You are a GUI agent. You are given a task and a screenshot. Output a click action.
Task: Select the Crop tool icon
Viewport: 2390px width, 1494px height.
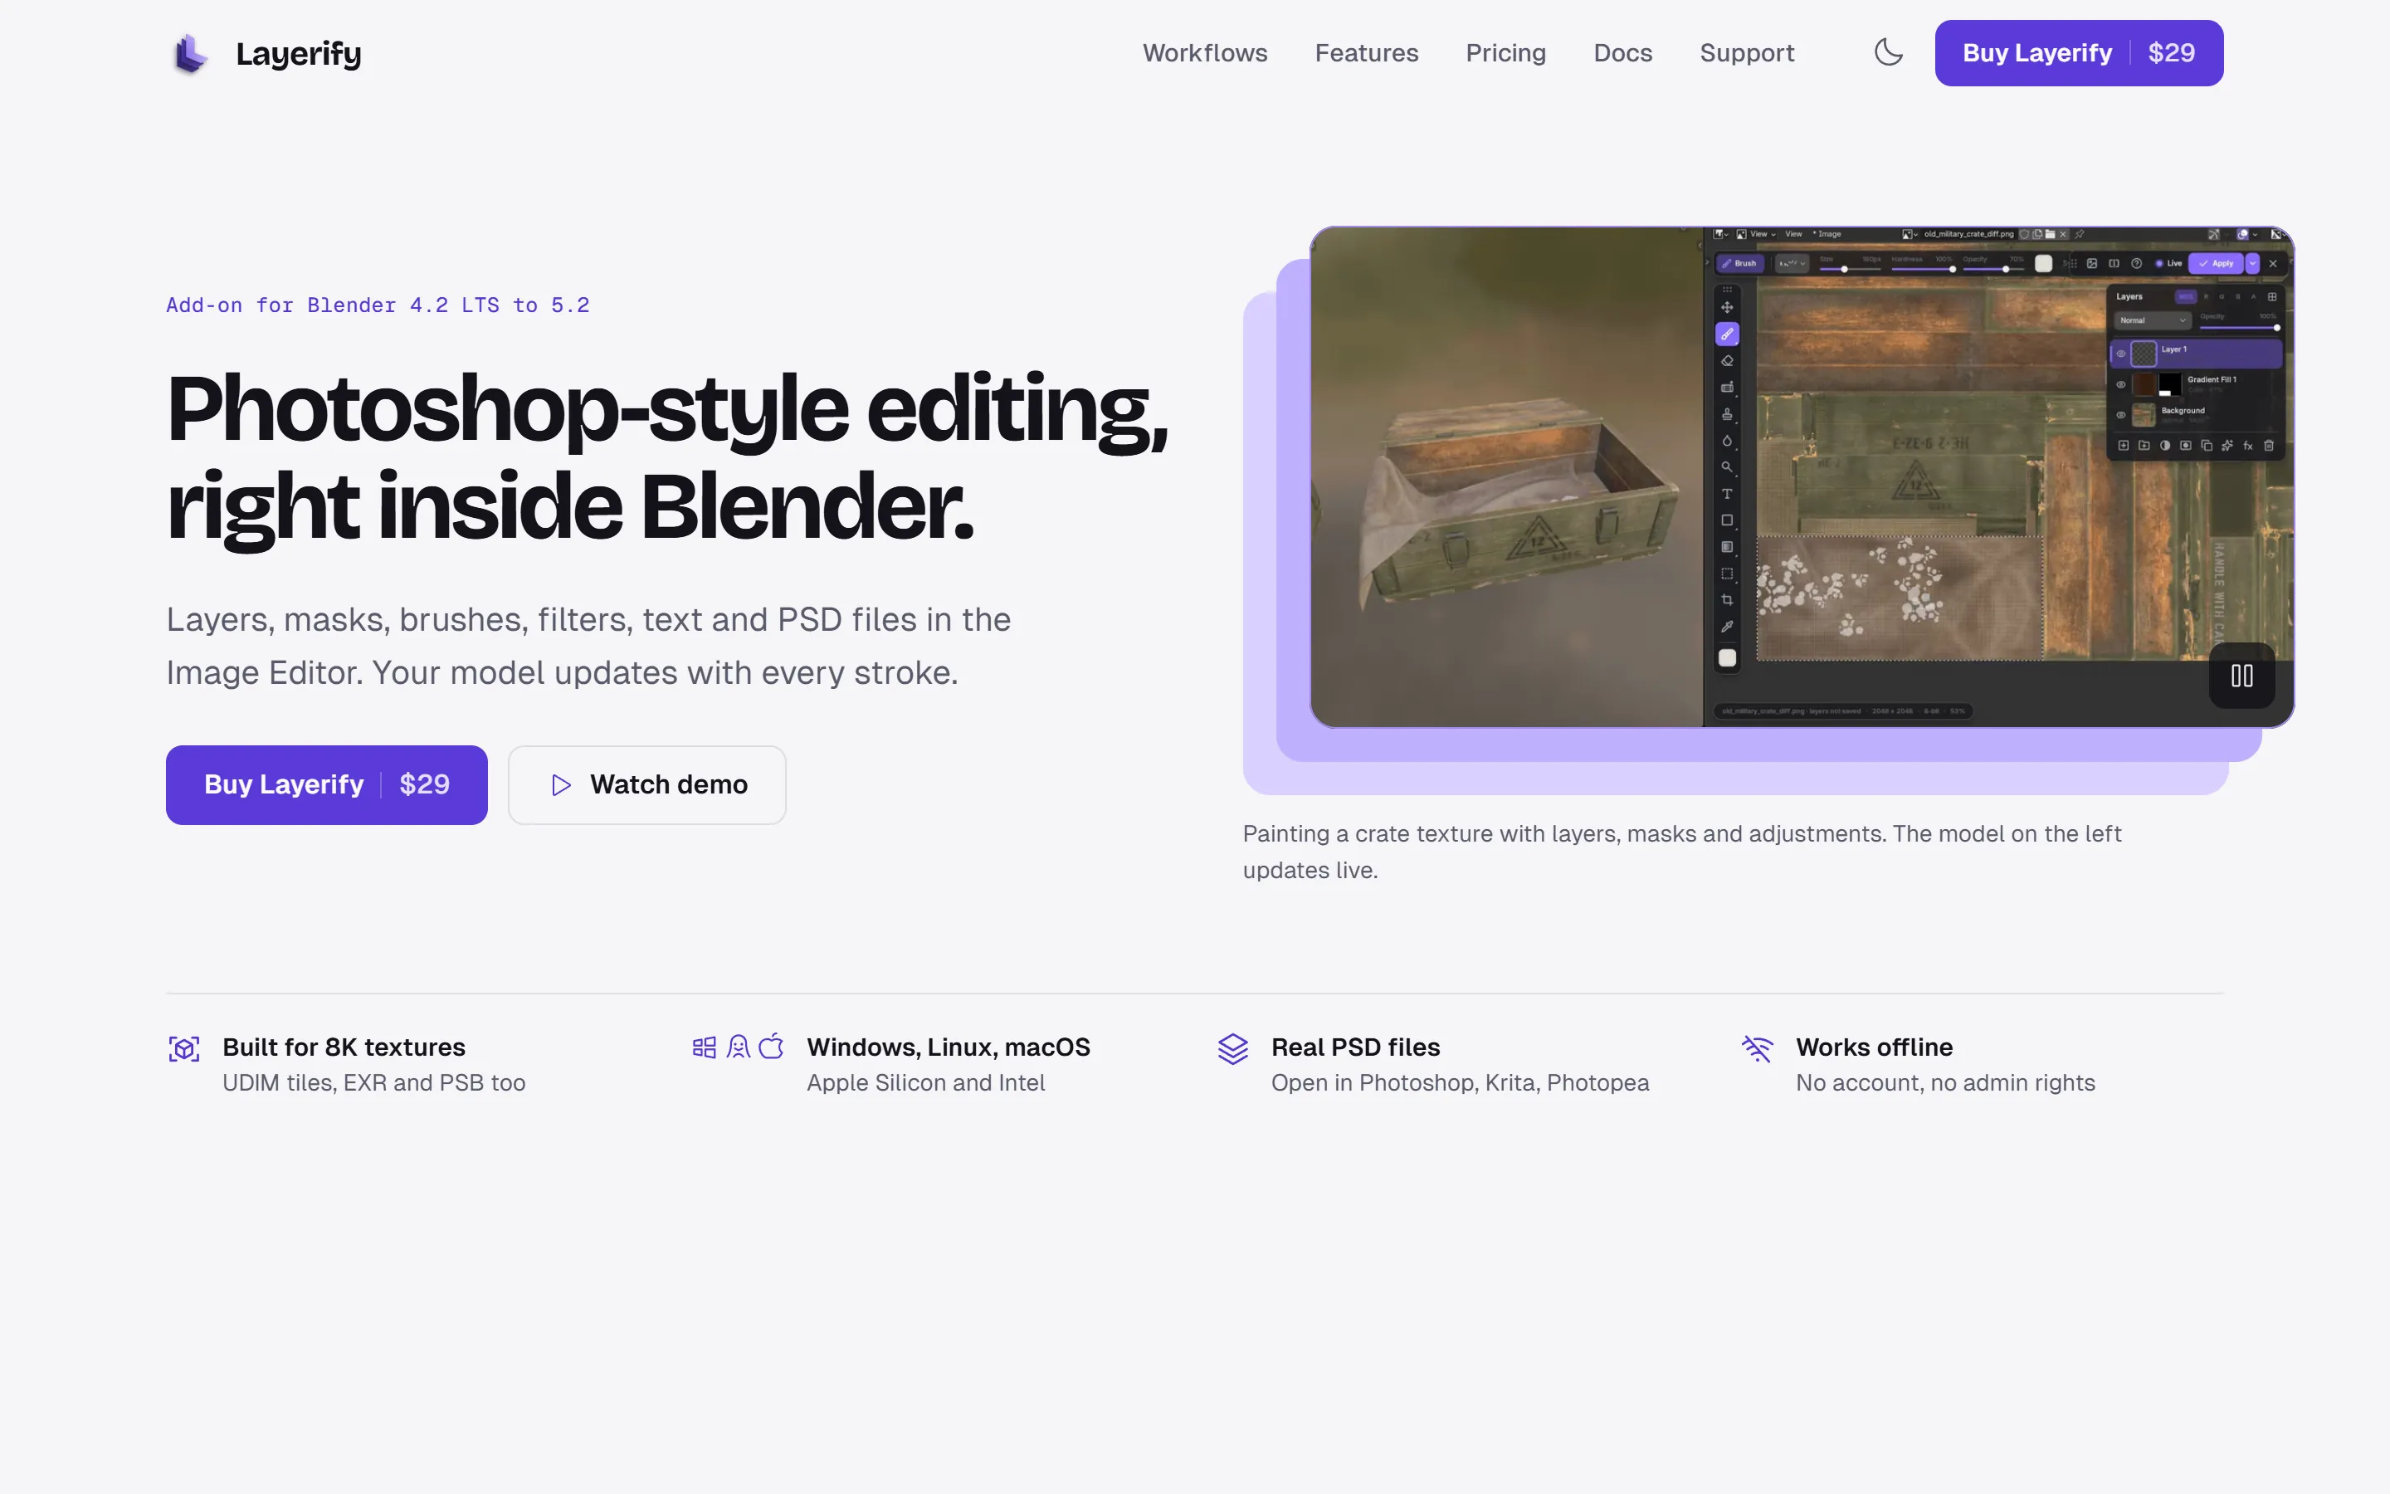[1726, 600]
